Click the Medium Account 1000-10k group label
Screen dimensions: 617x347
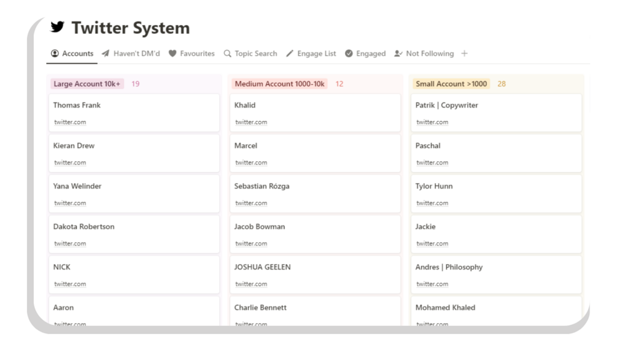tap(279, 84)
